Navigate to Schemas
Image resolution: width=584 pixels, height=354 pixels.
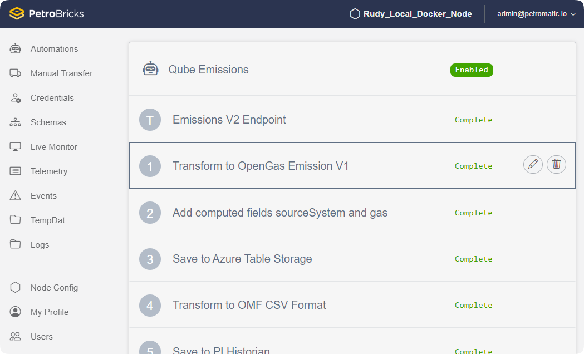(x=48, y=122)
